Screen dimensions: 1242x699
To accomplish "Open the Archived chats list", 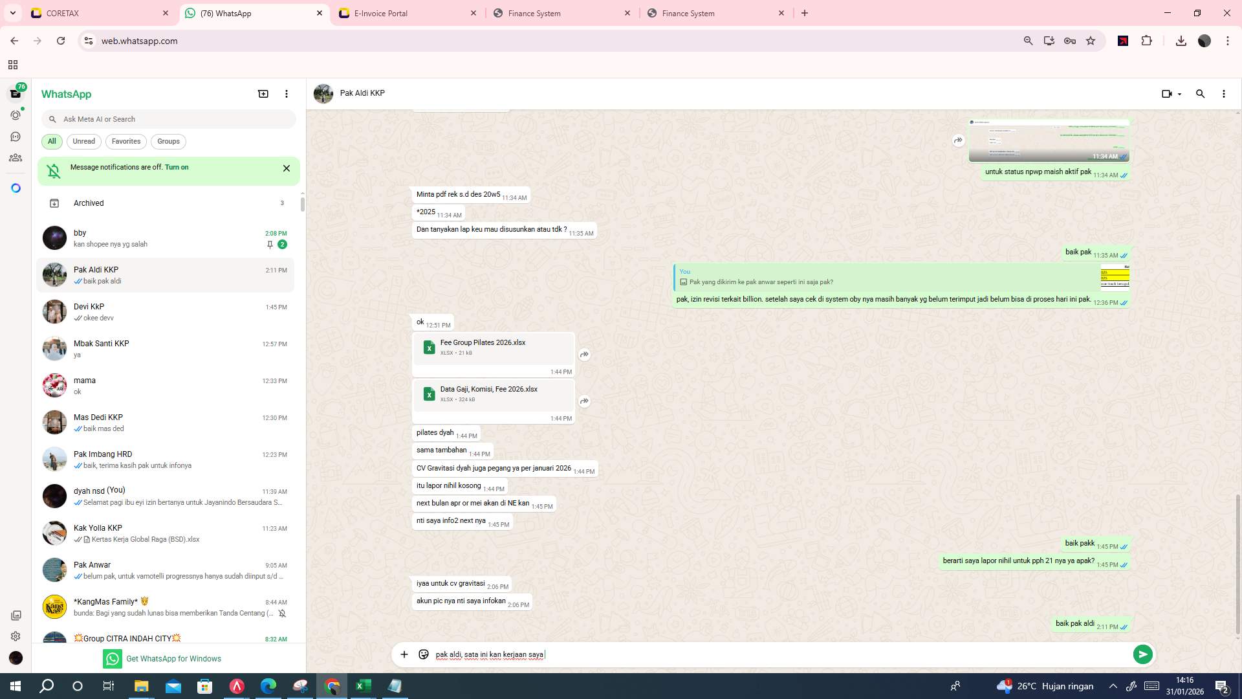I will pos(89,203).
